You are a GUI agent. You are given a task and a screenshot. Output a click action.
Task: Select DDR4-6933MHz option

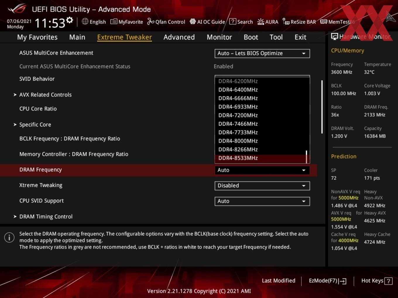click(x=262, y=107)
